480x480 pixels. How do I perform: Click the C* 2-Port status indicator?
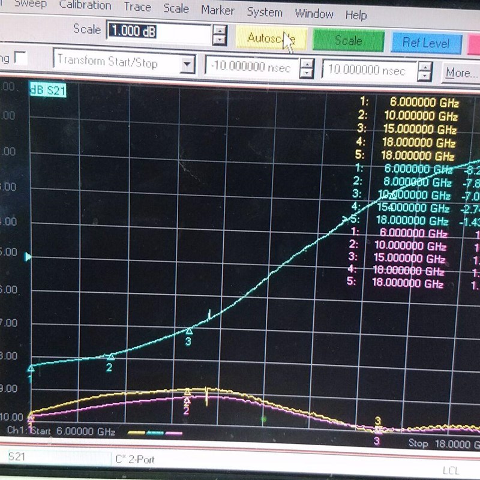[135, 460]
